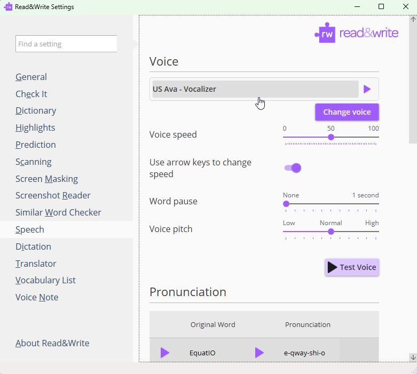Open Check It settings
417x374 pixels.
[31, 94]
